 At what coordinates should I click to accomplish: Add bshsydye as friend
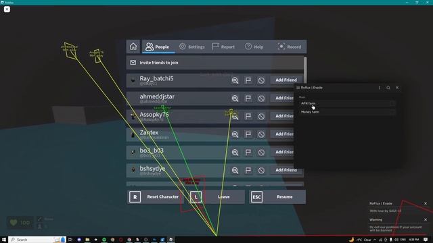tap(286, 170)
